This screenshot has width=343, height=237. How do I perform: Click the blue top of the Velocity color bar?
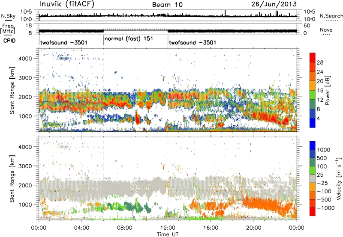(313, 145)
